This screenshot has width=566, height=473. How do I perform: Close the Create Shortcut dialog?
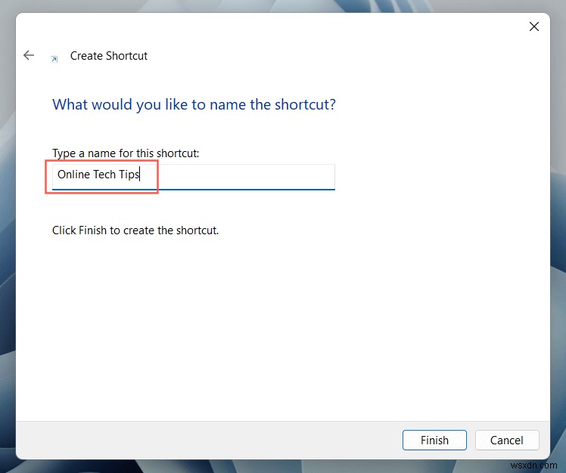pyautogui.click(x=534, y=26)
